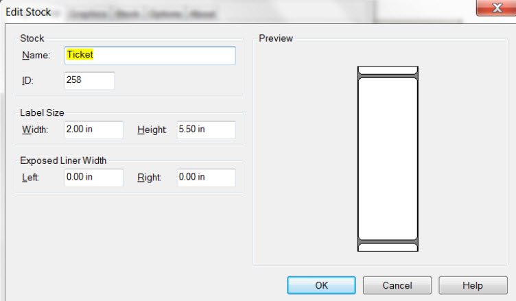Click the Width: label text
Viewport: 516px width, 301px height.
[35, 130]
